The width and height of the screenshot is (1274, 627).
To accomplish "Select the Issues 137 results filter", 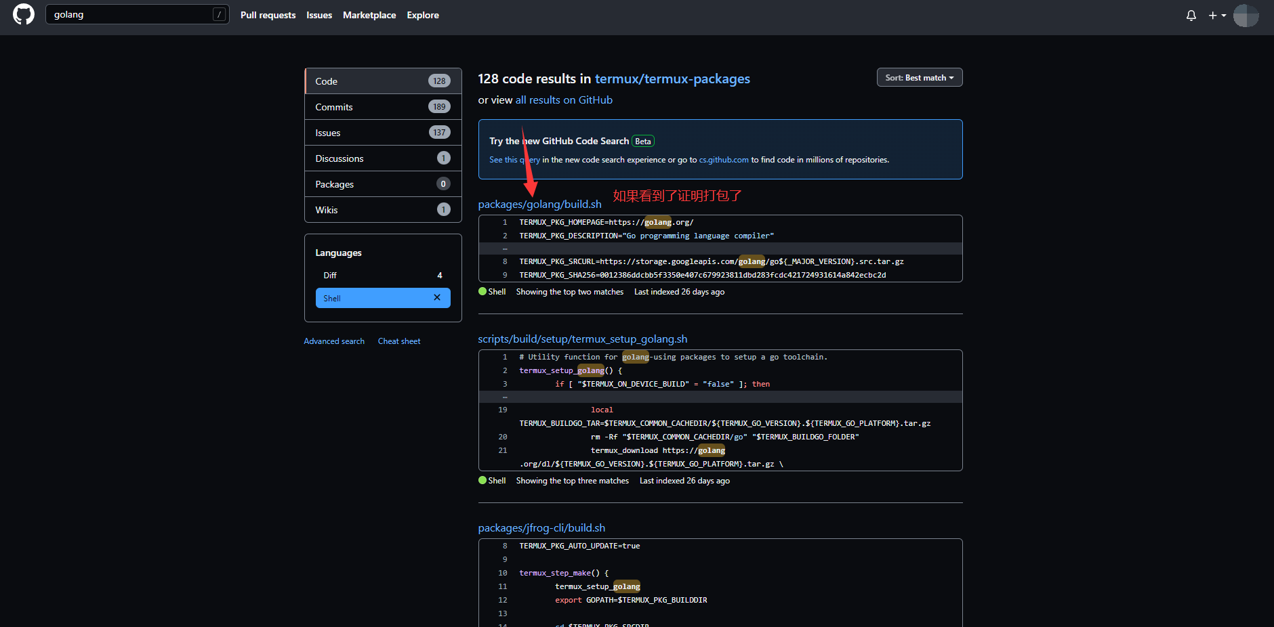I will coord(384,133).
